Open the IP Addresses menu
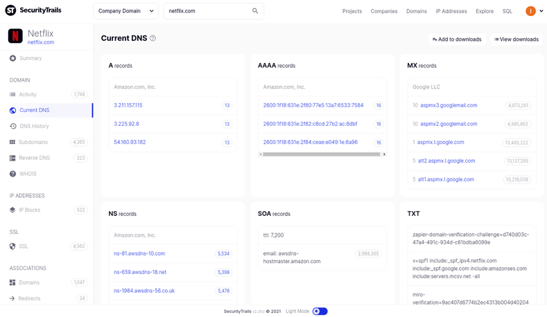This screenshot has height=317, width=547. point(451,11)
